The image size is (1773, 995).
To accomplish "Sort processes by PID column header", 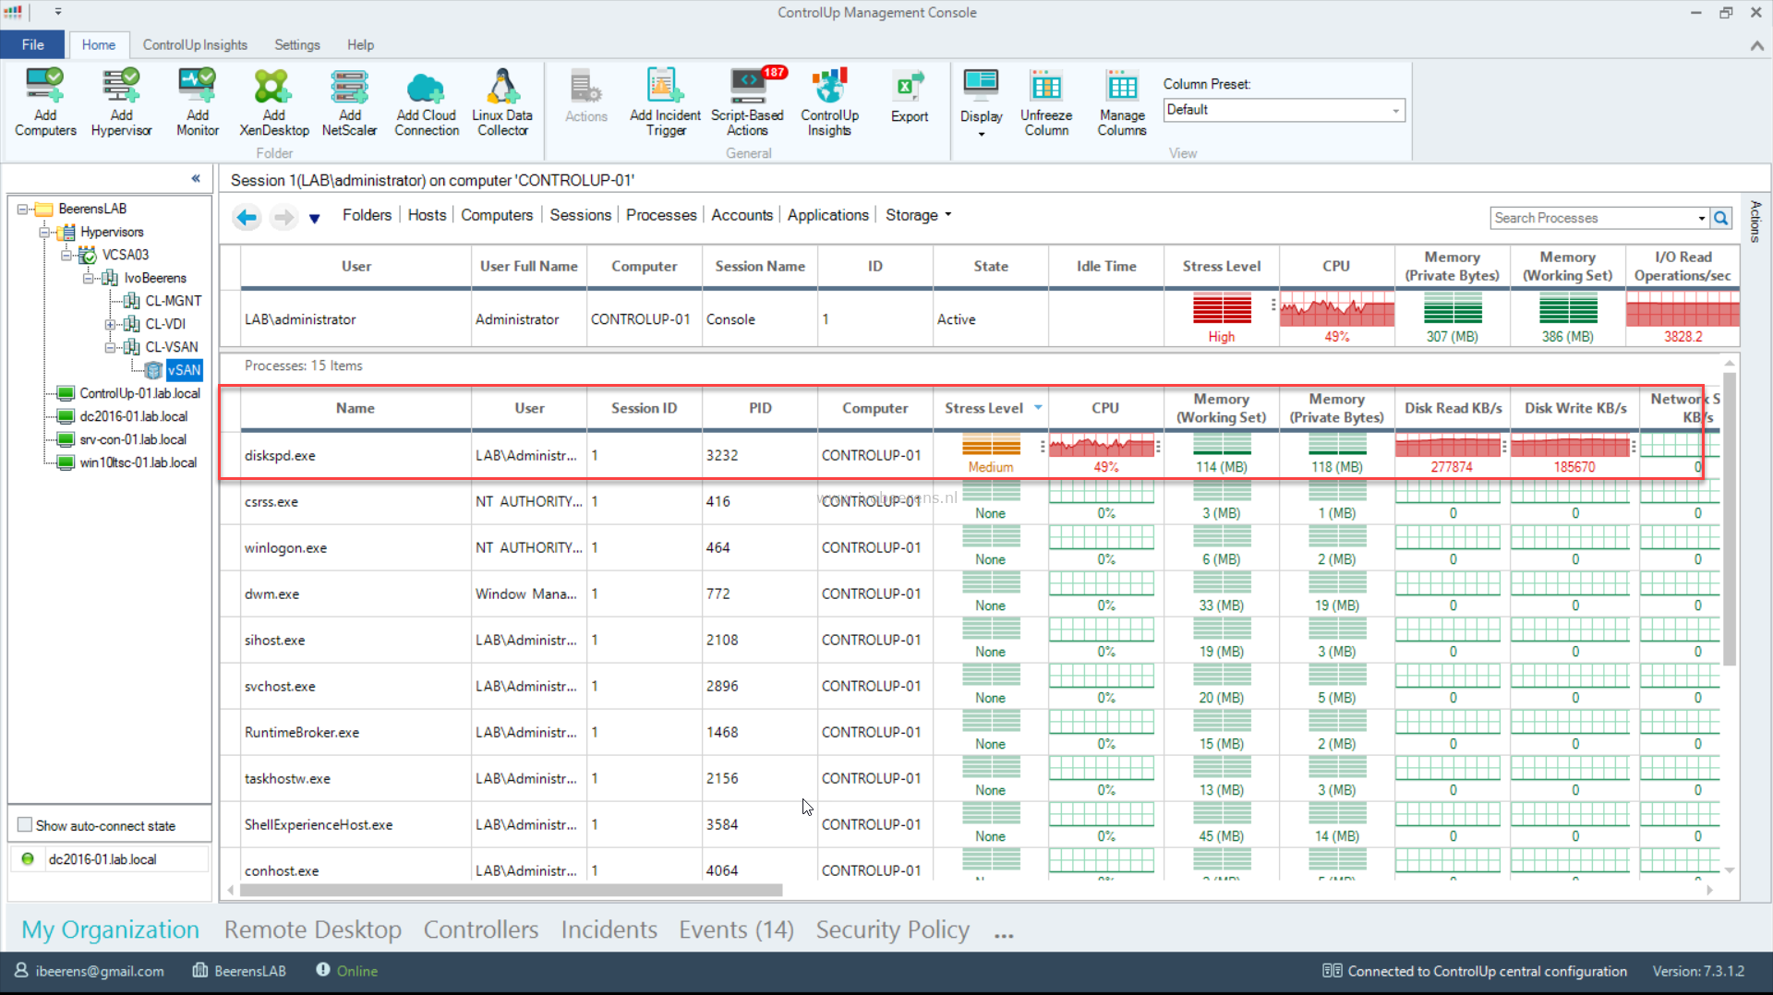I will [760, 408].
